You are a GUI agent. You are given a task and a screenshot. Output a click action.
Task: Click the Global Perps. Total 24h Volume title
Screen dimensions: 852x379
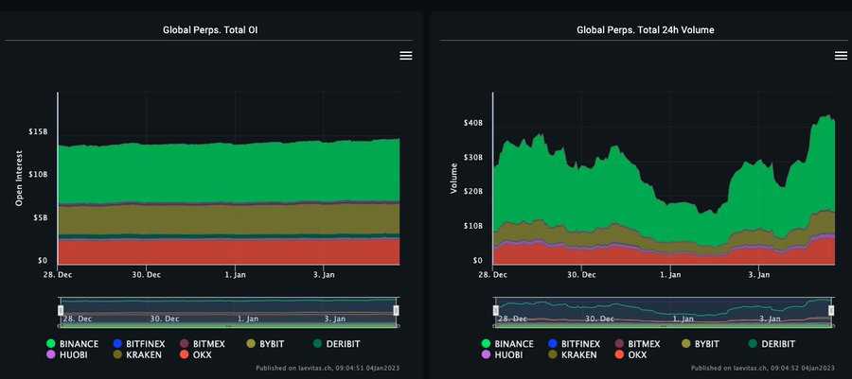(x=645, y=30)
